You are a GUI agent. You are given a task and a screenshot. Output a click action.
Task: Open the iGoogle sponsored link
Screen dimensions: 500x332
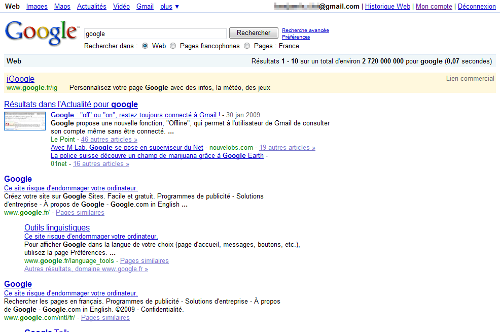20,79
